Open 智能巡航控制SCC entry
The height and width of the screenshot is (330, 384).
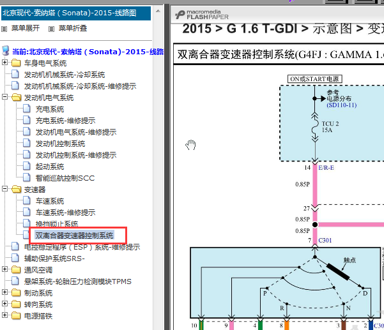(x=65, y=178)
